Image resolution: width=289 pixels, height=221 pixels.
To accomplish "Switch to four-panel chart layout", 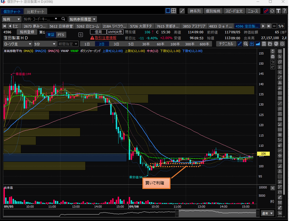I will [174, 11].
